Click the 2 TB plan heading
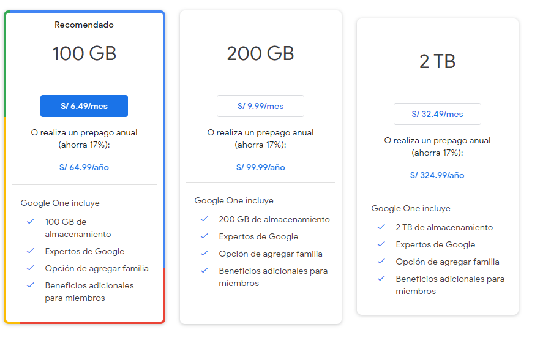Image resolution: width=551 pixels, height=343 pixels. (437, 61)
